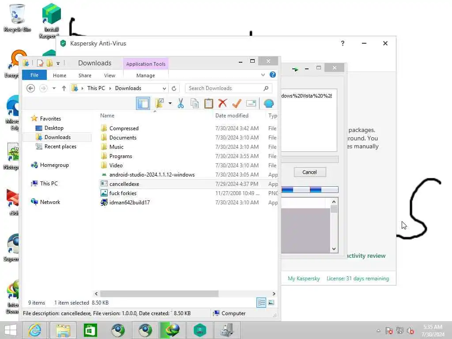
Task: Open the View ribbon tab
Action: tap(109, 75)
